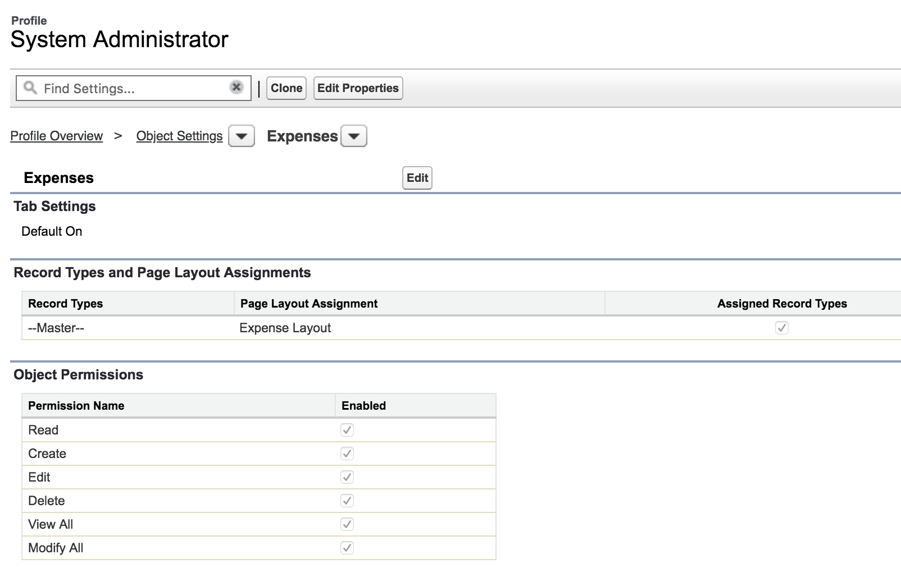
Task: Select the Record Types column header
Action: (65, 303)
